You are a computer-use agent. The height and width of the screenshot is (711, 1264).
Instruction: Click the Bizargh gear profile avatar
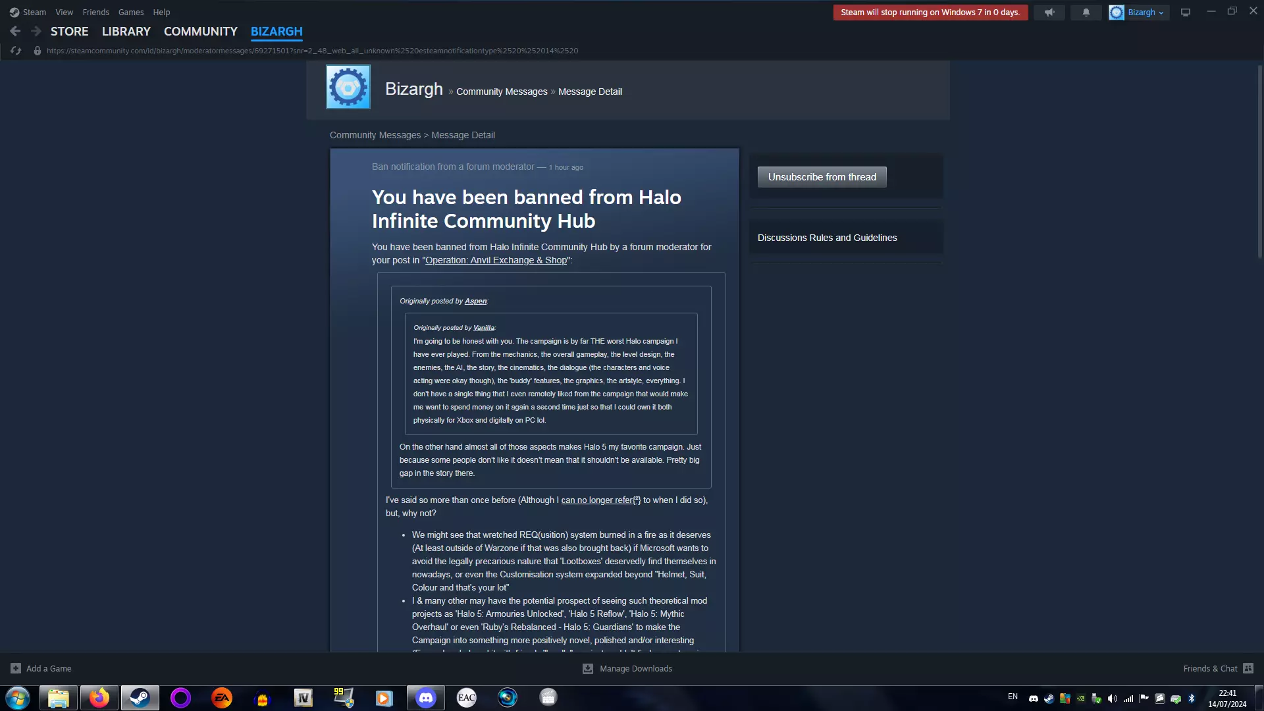click(348, 87)
